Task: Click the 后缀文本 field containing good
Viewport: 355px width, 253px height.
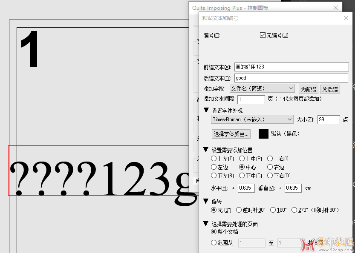Action: (x=291, y=78)
